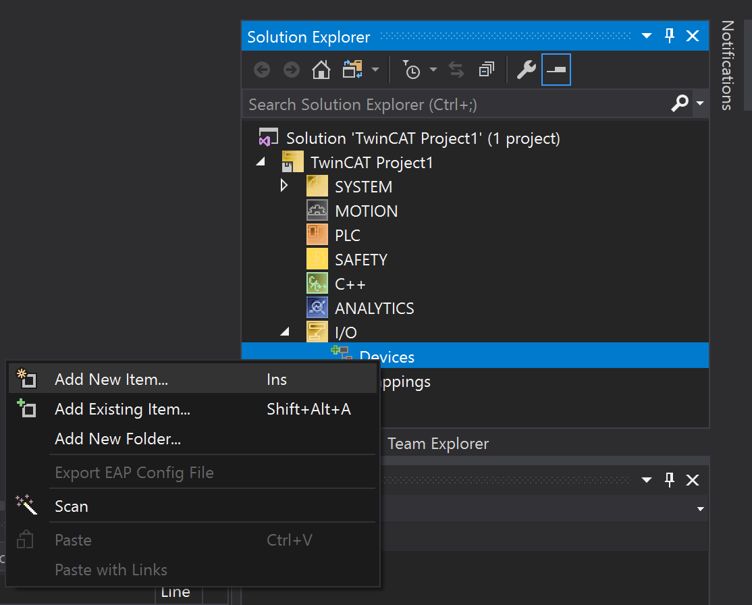
Task: Choose Add Existing Item... from context menu
Action: tap(192, 409)
